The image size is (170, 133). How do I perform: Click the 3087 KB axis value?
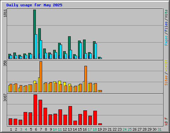(5, 97)
